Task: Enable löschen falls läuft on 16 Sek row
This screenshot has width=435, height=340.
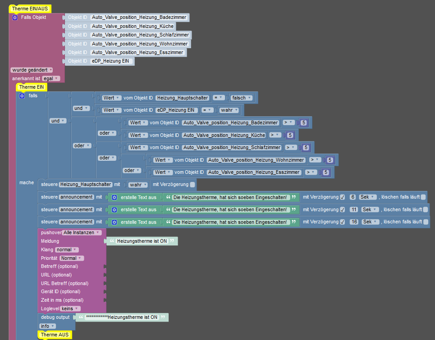Action: [426, 222]
